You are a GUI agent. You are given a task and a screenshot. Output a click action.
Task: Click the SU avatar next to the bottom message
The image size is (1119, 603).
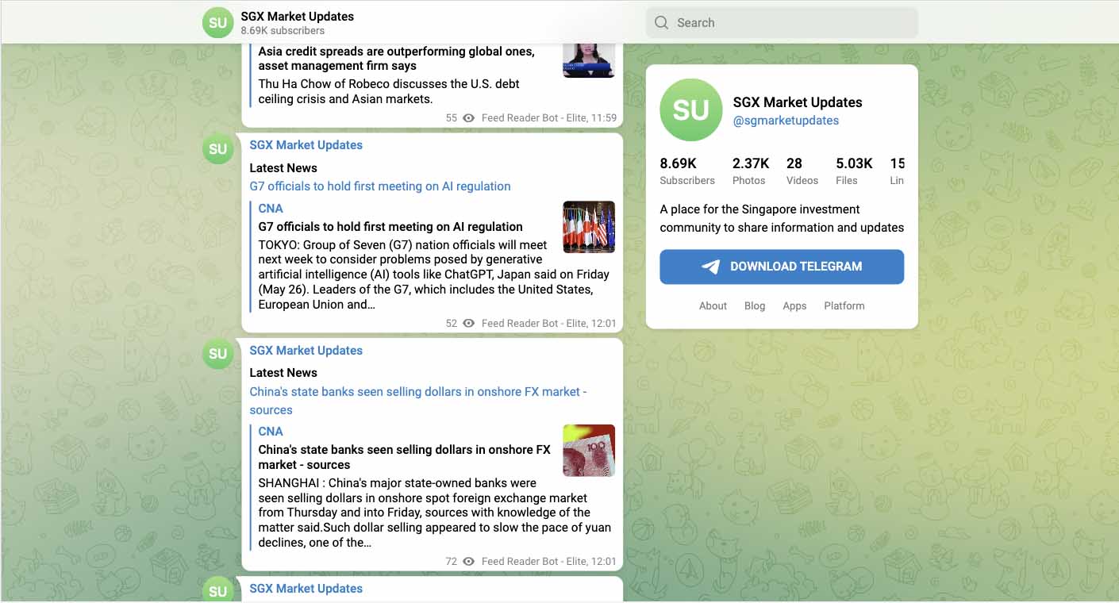[217, 591]
